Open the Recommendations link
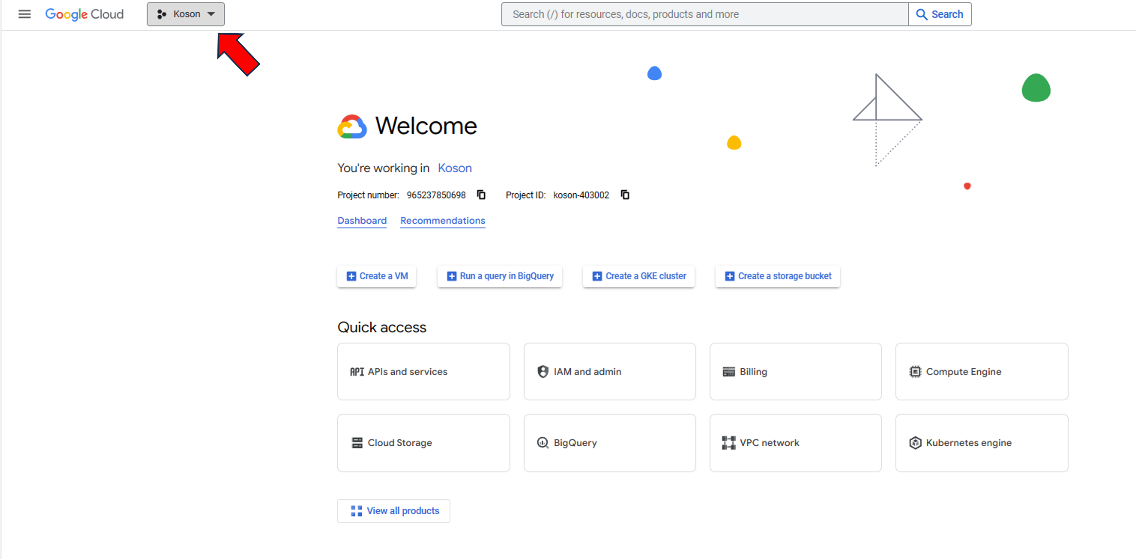This screenshot has width=1136, height=559. (x=442, y=221)
